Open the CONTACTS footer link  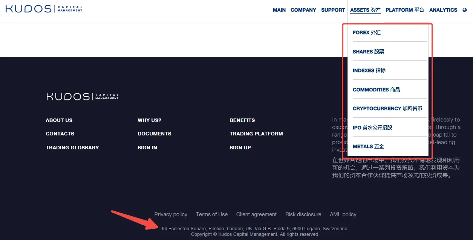click(60, 134)
